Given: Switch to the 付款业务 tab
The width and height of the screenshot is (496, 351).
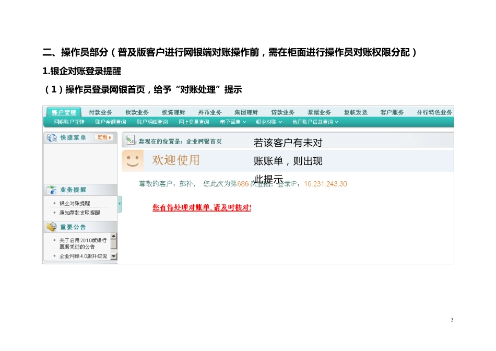Looking at the screenshot, I should coord(100,112).
